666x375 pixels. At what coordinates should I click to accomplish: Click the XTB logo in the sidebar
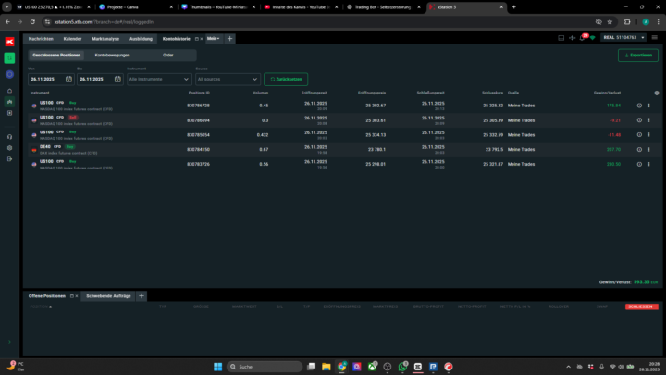9,42
